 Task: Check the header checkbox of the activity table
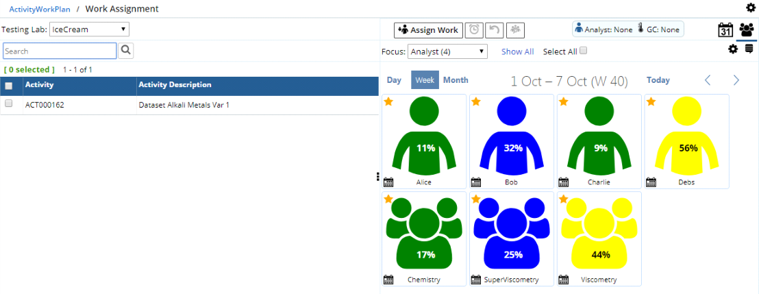coord(9,86)
